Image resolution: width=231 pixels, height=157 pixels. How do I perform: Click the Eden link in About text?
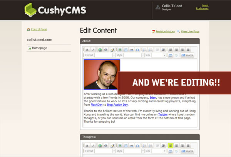pos(153,98)
